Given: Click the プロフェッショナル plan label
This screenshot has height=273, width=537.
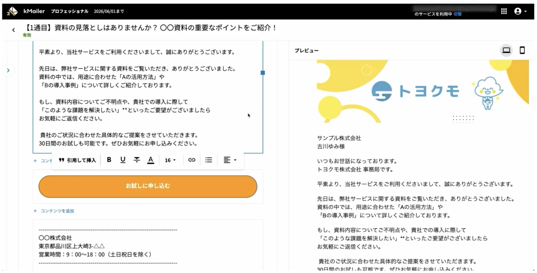Looking at the screenshot, I should point(70,11).
